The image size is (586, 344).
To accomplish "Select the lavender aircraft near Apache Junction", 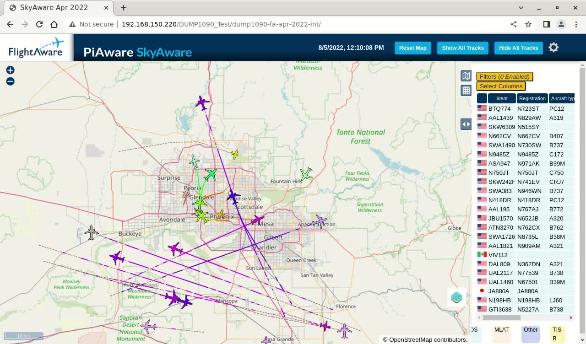I will (319, 221).
